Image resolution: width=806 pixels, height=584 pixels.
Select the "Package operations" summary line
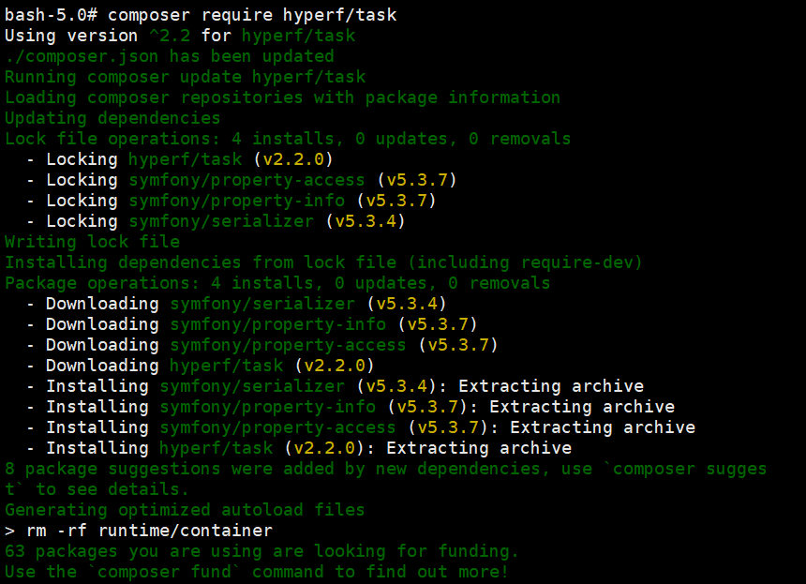click(277, 283)
